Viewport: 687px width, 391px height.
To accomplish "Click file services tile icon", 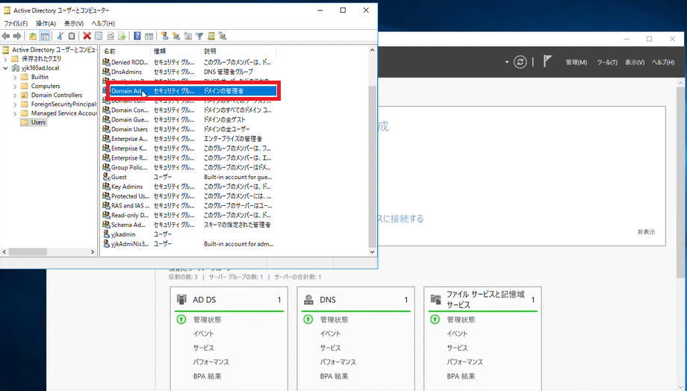I will (x=435, y=299).
